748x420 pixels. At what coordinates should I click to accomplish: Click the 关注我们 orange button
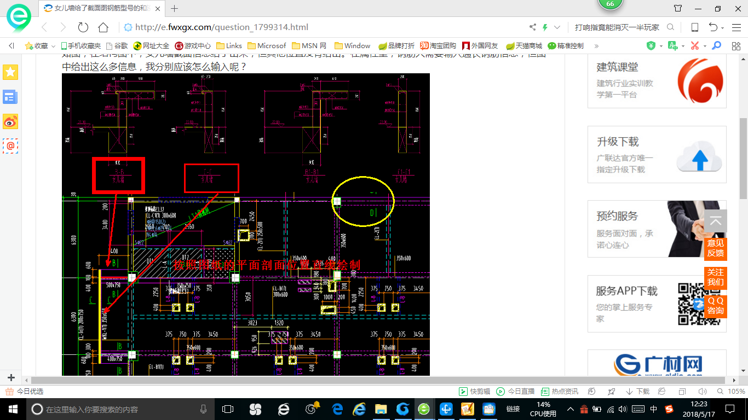(x=716, y=277)
